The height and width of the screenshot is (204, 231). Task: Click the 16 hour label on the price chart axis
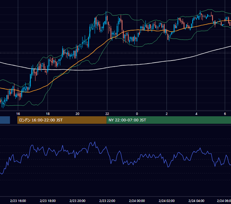point(18,114)
